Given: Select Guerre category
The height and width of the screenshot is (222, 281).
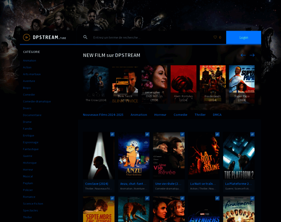Looking at the screenshot, I should pos(27,156).
